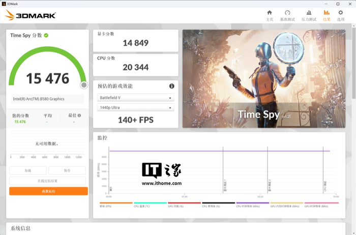
Task: Click the 系统信息 section heading
Action: click(x=20, y=228)
